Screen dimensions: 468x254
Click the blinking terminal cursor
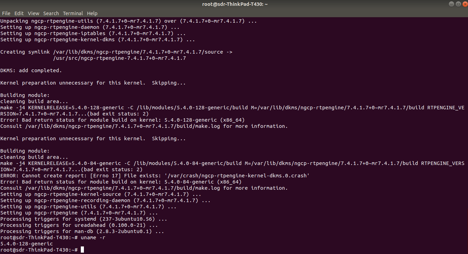(82, 250)
